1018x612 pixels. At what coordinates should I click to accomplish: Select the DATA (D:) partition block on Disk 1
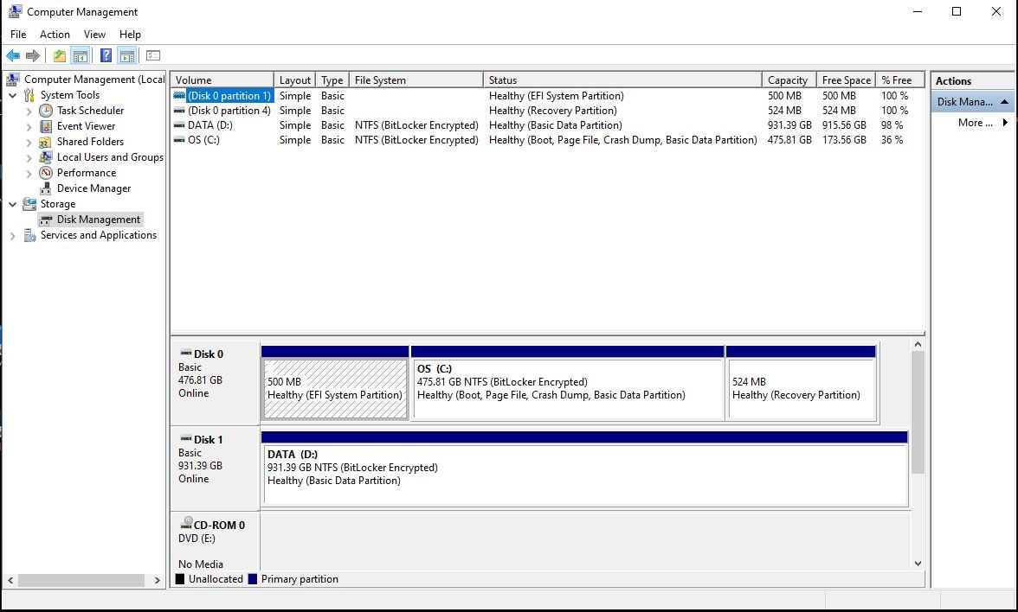pyautogui.click(x=584, y=469)
